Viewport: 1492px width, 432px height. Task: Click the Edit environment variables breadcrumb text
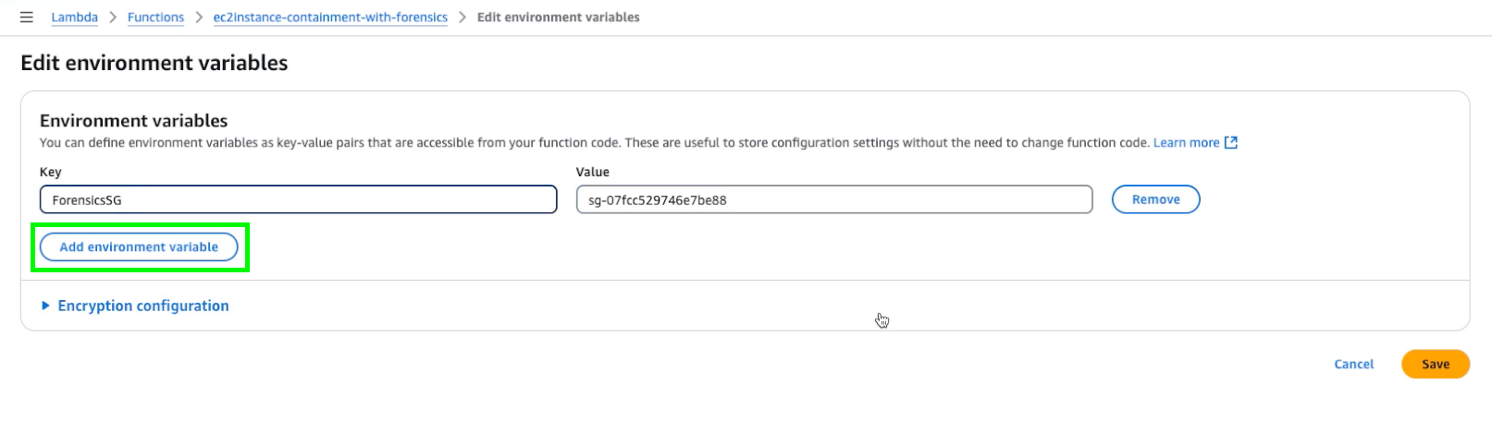(x=558, y=18)
